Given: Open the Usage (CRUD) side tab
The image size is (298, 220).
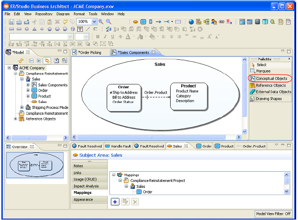Looking at the screenshot, I should pos(90,179).
